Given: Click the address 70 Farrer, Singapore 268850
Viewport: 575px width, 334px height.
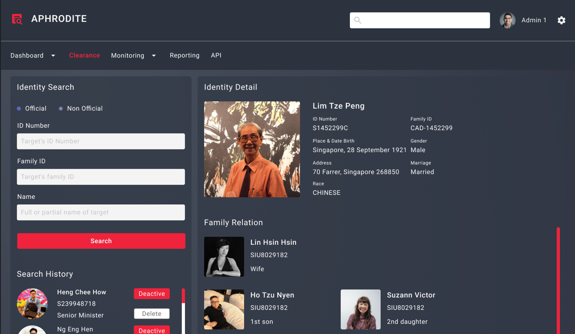Looking at the screenshot, I should point(356,172).
